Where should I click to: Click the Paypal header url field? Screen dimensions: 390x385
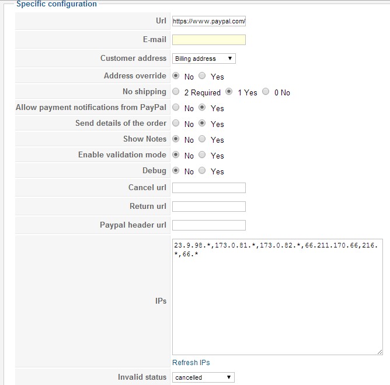[x=209, y=225]
